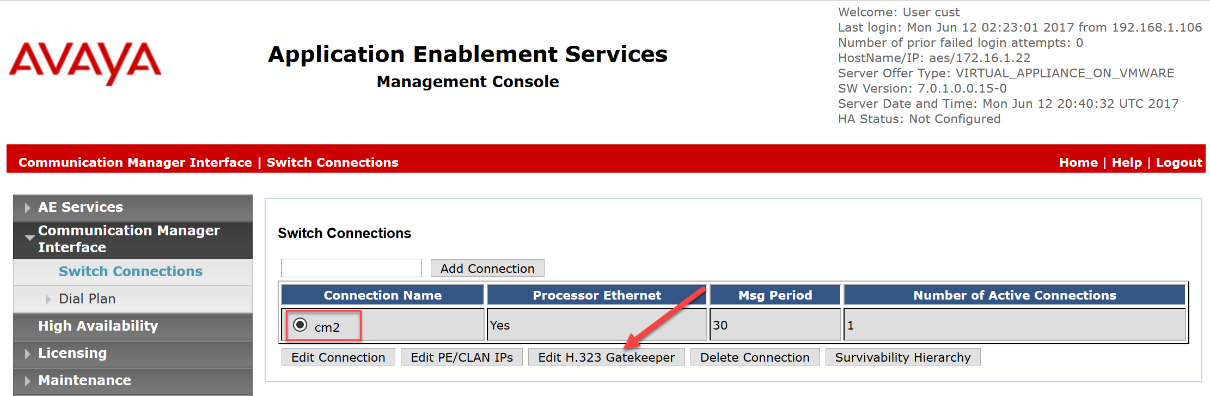Viewport: 1210px width, 396px height.
Task: Click Connection Name column header
Action: [x=383, y=295]
